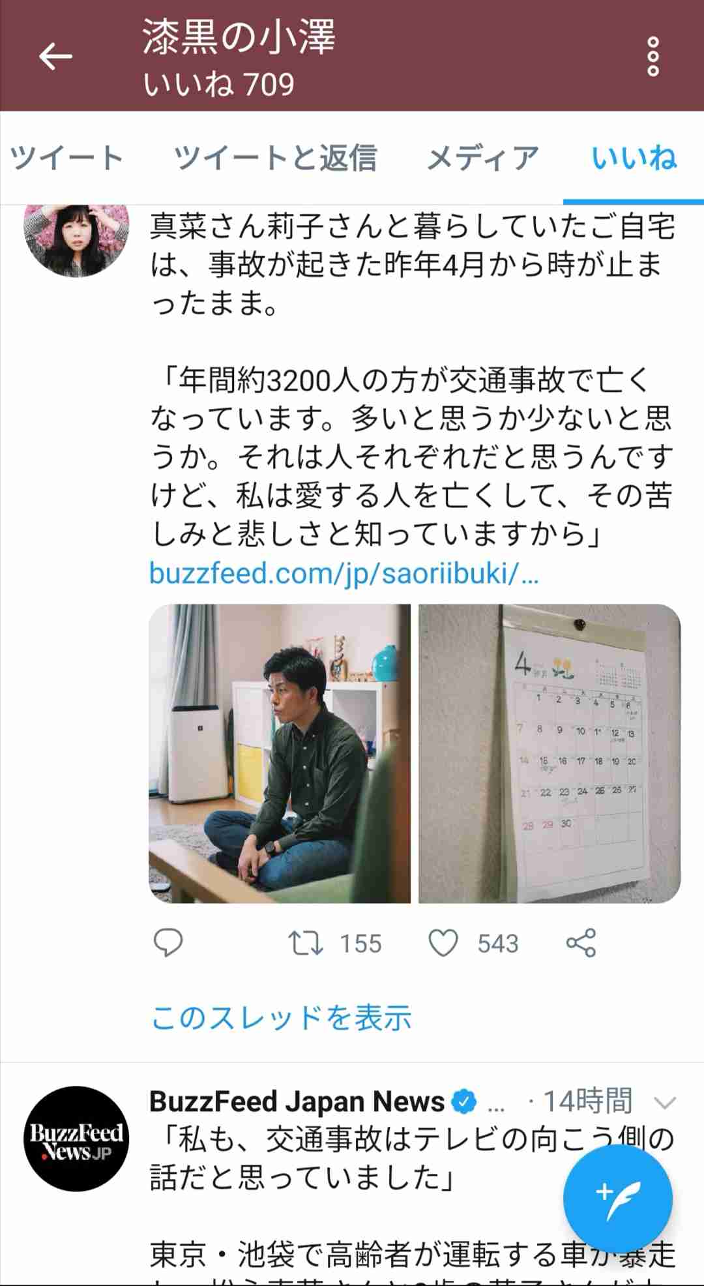Open BuzzFeed News JP profile avatar

[76, 1139]
